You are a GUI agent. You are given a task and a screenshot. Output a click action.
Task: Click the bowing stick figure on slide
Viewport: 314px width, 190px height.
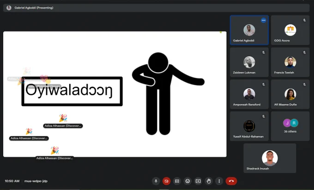[168, 93]
